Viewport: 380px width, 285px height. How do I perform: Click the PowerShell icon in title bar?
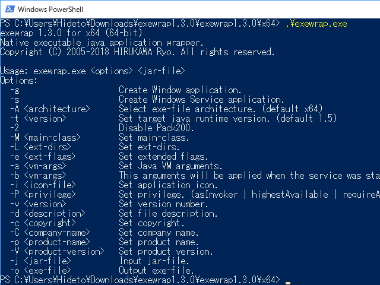pyautogui.click(x=8, y=9)
